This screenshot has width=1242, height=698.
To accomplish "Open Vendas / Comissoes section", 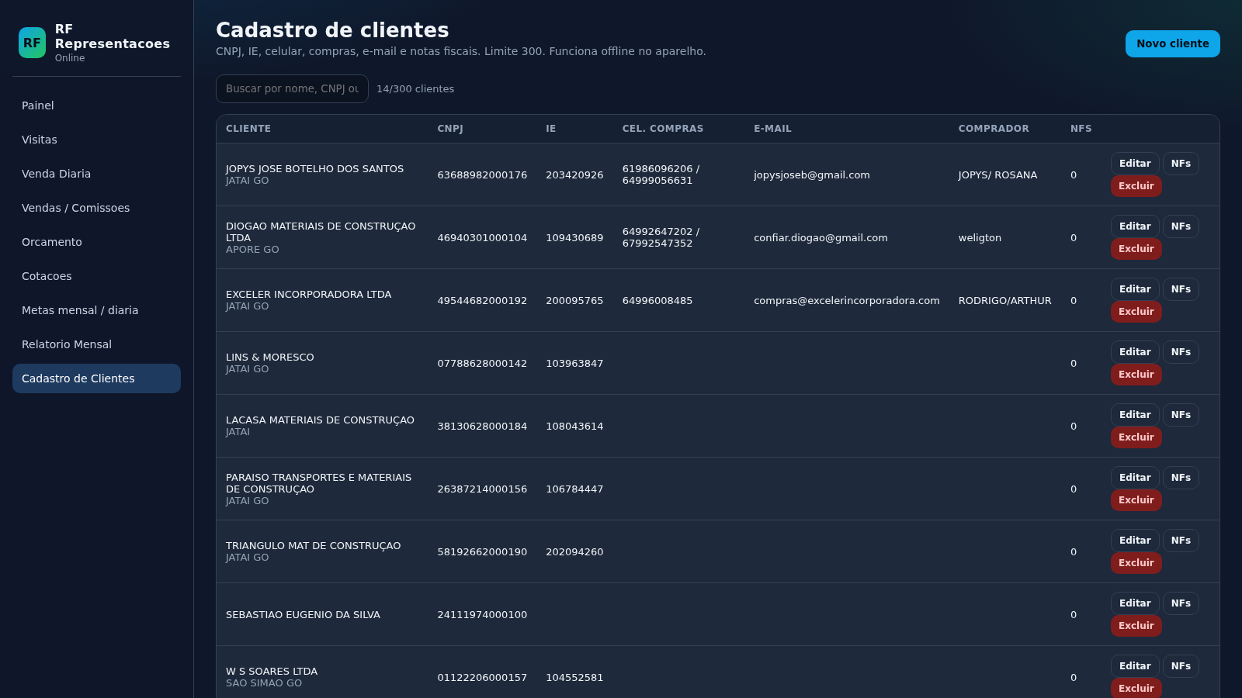I will click(x=96, y=208).
